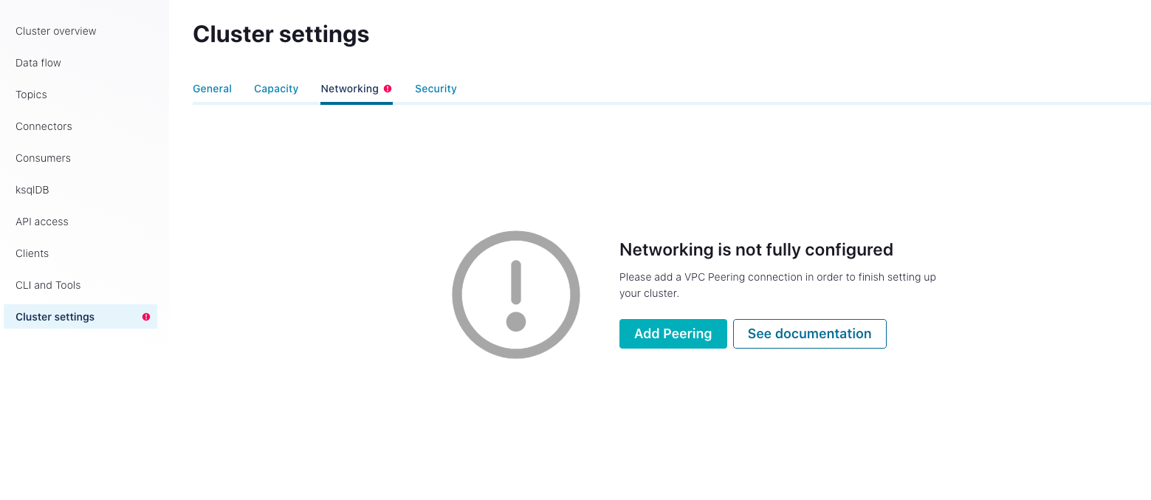Viewport: 1151px width, 500px height.
Task: Navigate to API access
Action: tap(41, 222)
